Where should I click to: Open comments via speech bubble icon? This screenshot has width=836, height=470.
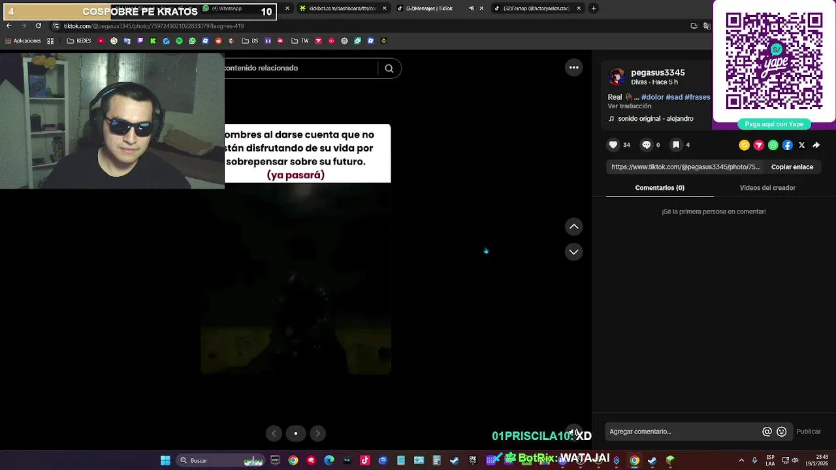click(647, 145)
